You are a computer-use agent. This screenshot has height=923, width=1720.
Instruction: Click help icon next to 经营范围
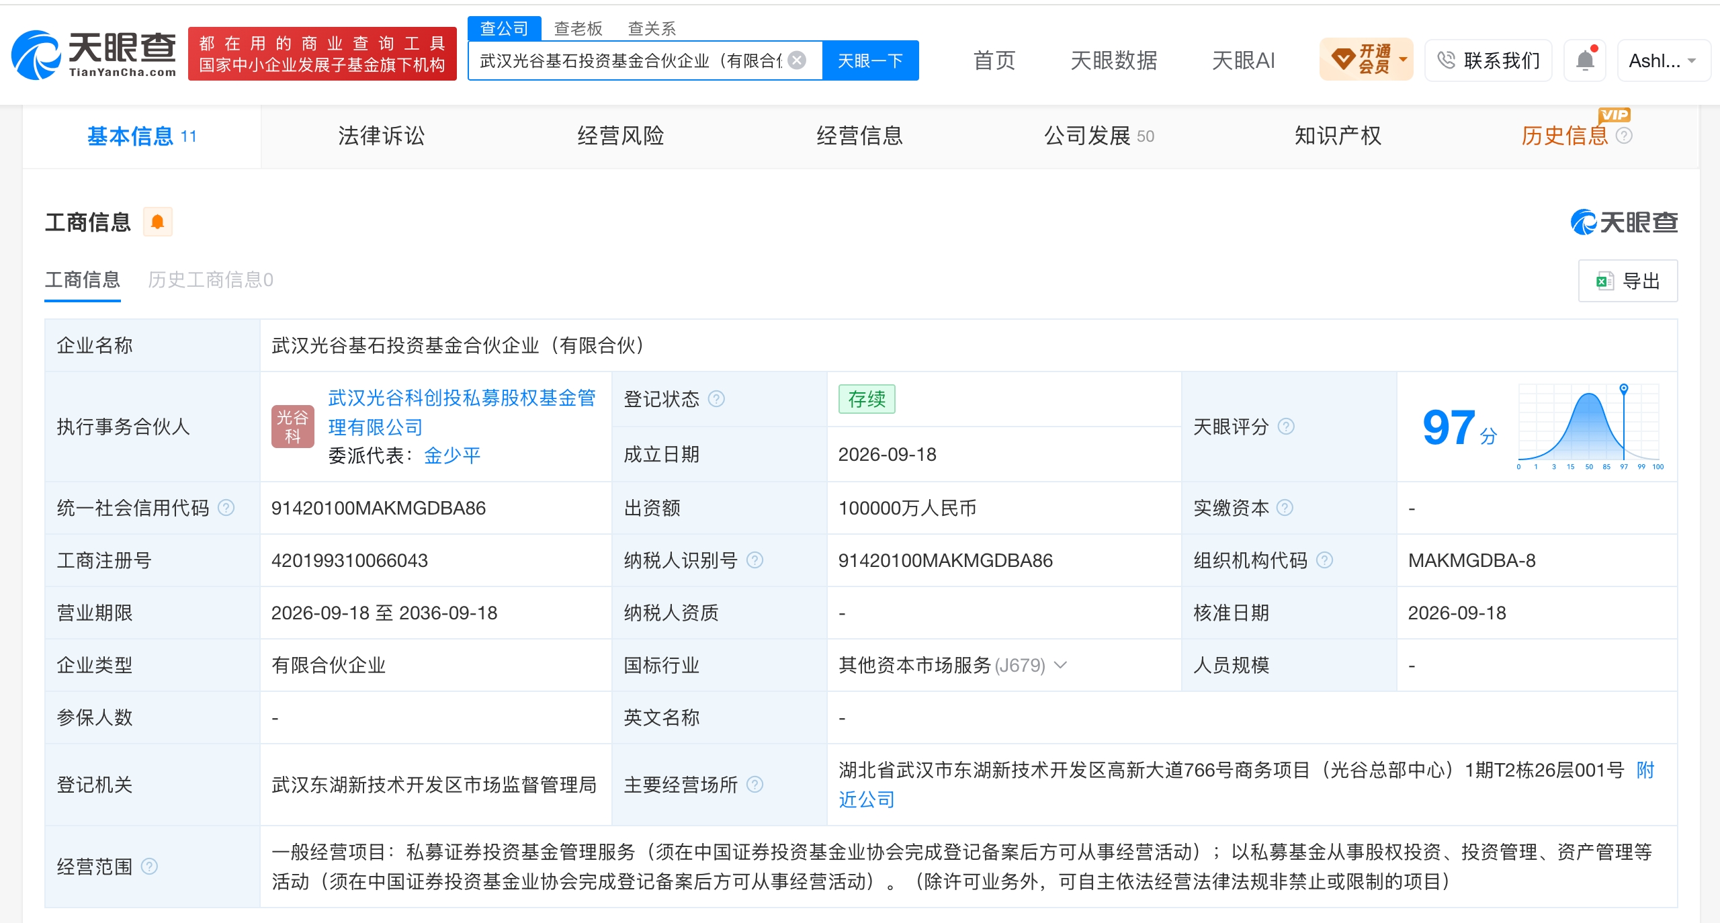tap(149, 867)
